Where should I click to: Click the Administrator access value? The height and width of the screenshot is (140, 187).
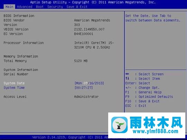[x=86, y=97]
